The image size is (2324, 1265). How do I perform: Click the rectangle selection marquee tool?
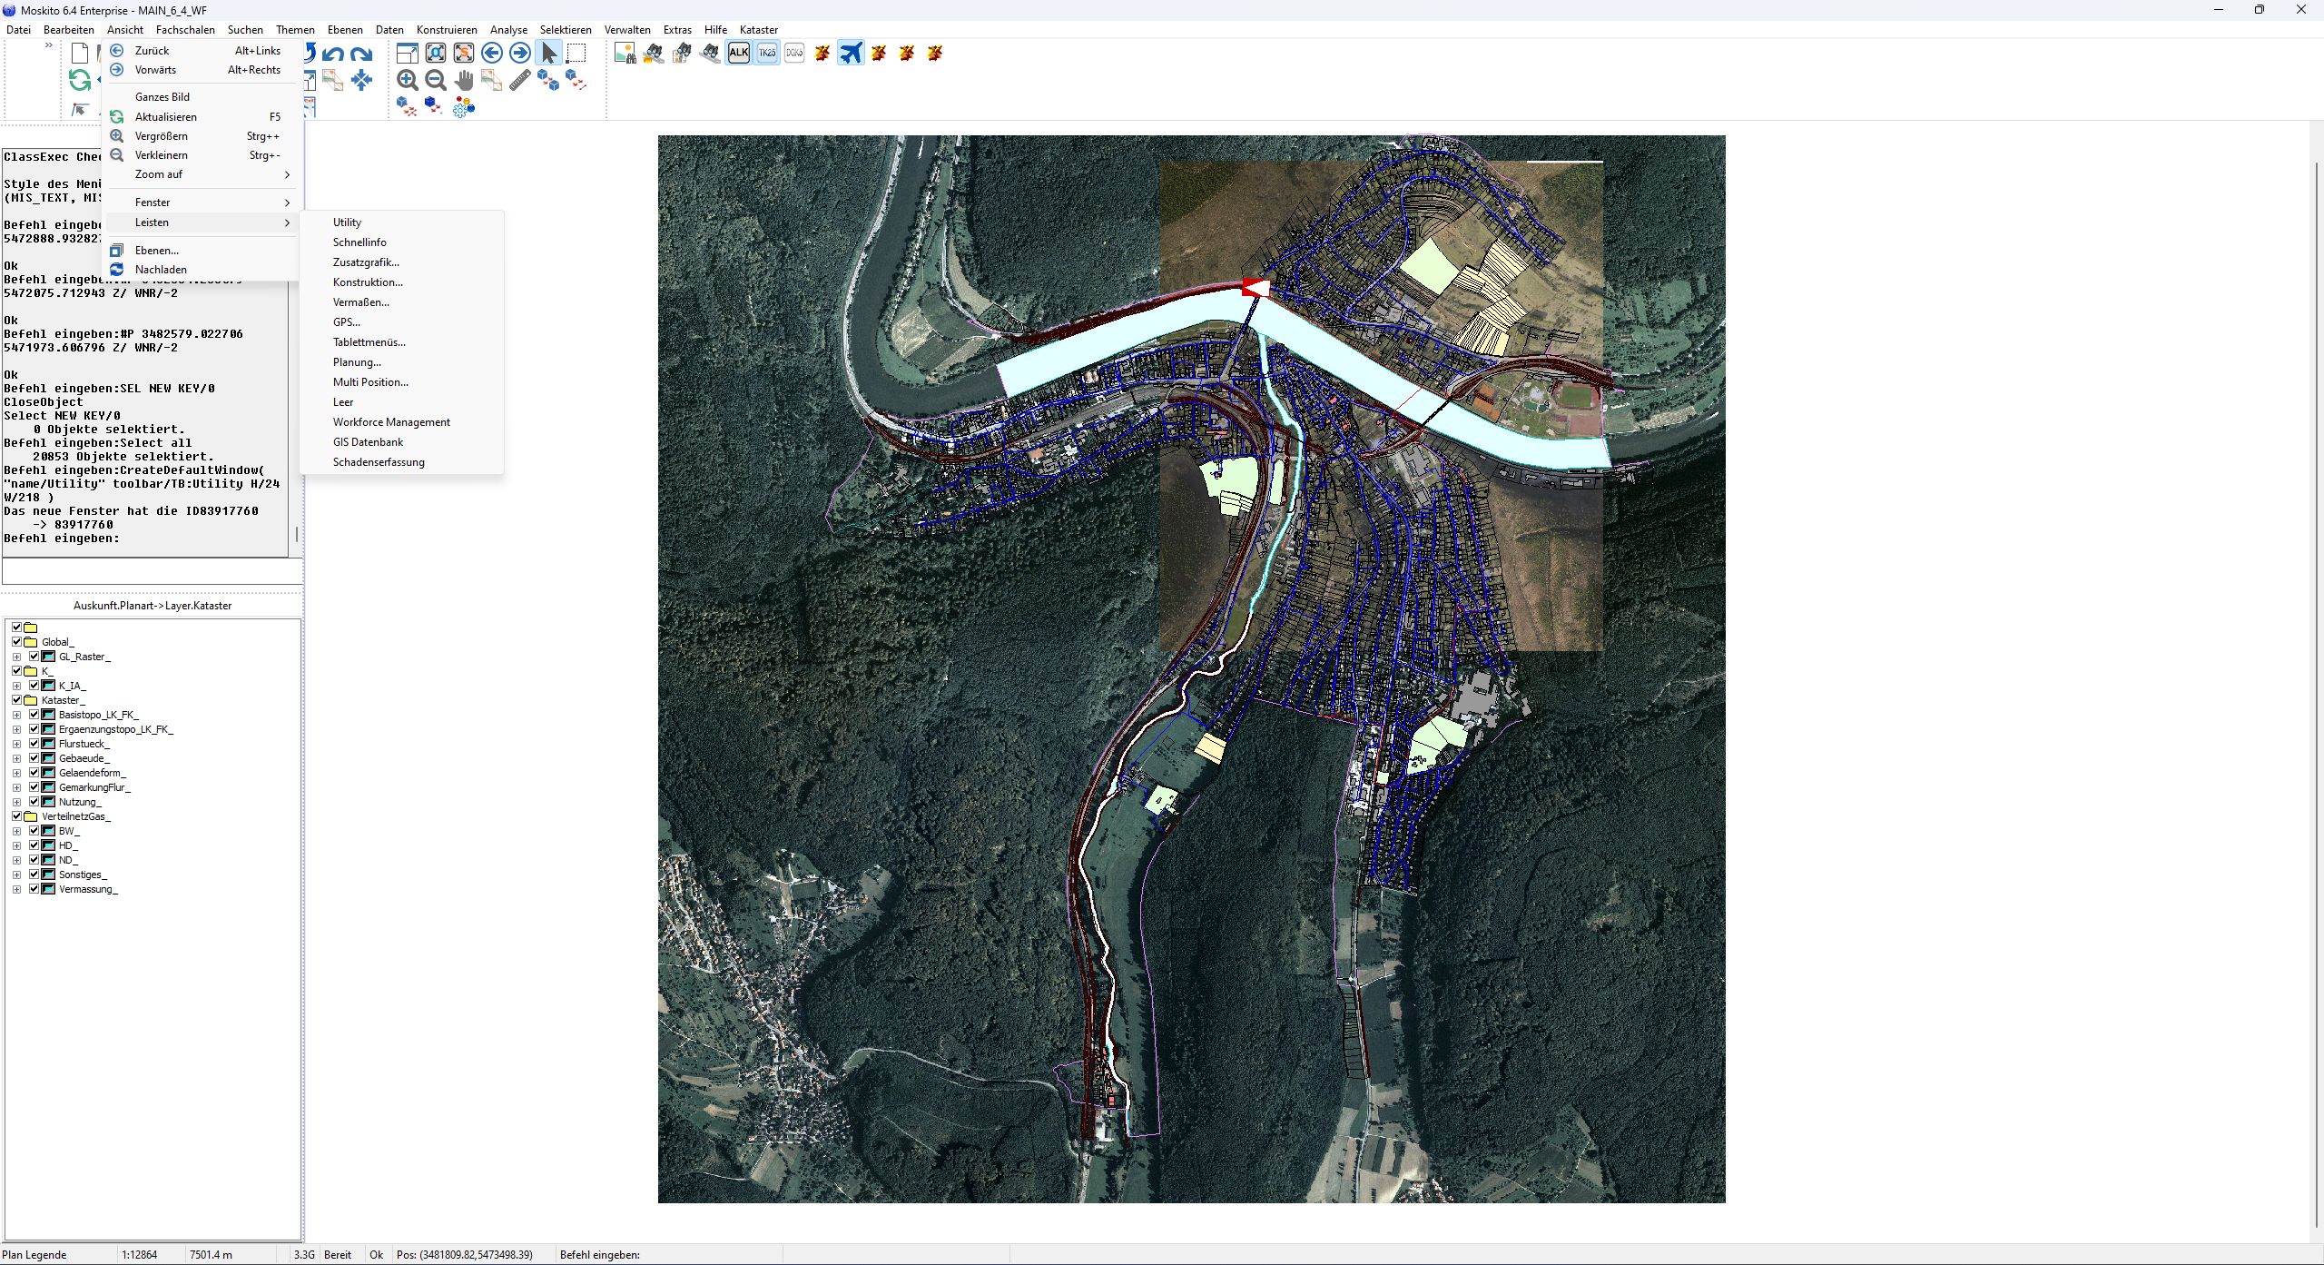point(576,53)
